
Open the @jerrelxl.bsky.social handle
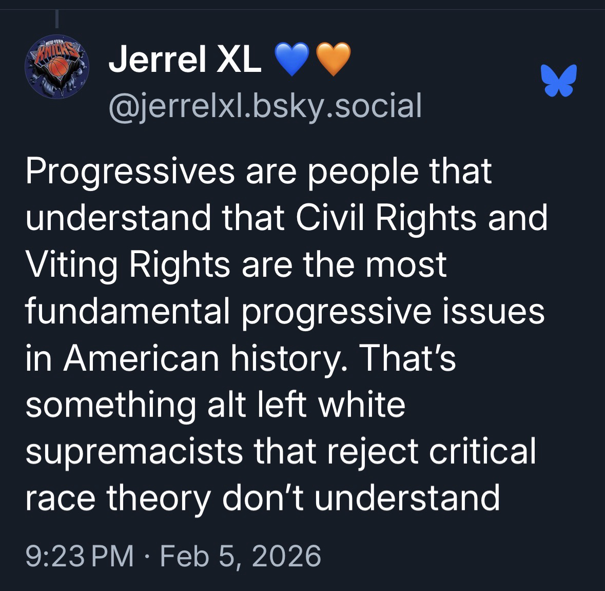coord(265,105)
